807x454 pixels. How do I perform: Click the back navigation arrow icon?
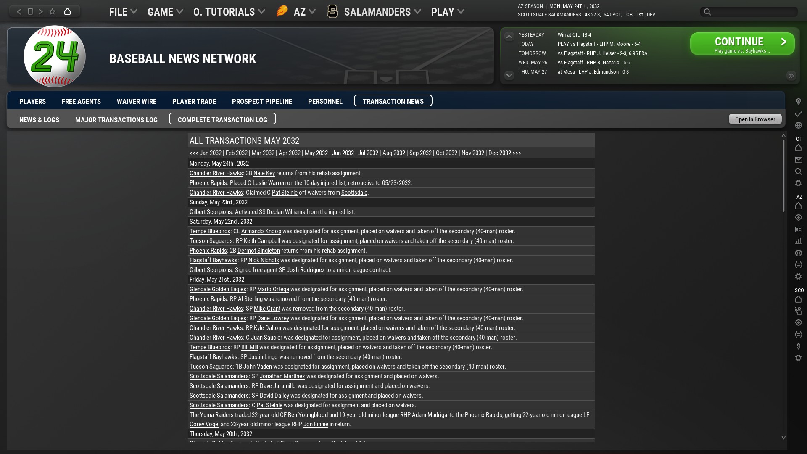[x=18, y=11]
